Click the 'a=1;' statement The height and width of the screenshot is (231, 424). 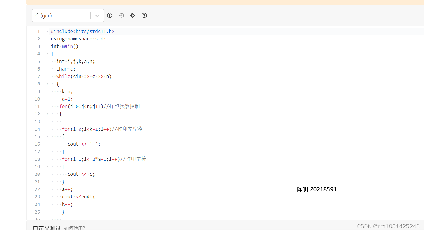(x=68, y=99)
